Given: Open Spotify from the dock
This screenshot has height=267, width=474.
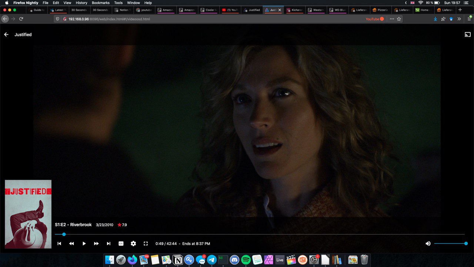Looking at the screenshot, I should coord(246,260).
